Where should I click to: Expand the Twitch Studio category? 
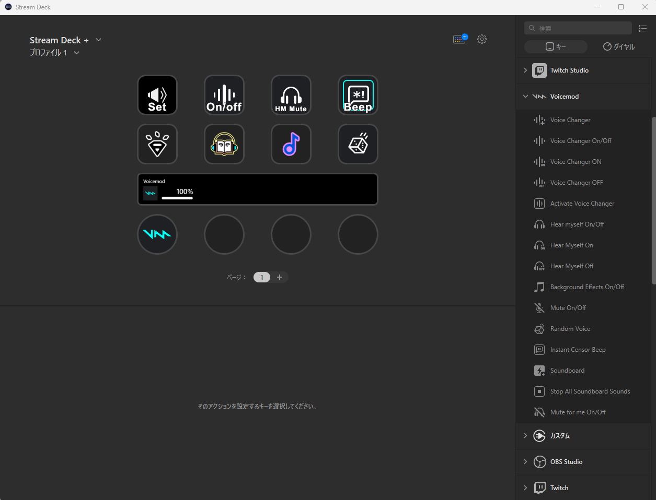[x=525, y=70]
